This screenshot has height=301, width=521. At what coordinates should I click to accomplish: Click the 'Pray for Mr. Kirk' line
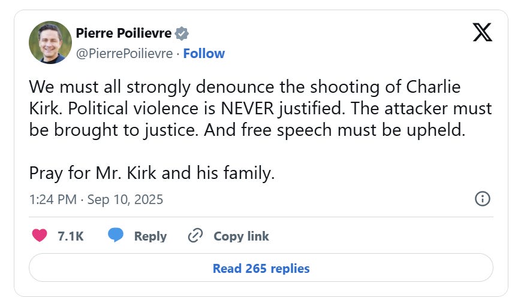pyautogui.click(x=152, y=174)
